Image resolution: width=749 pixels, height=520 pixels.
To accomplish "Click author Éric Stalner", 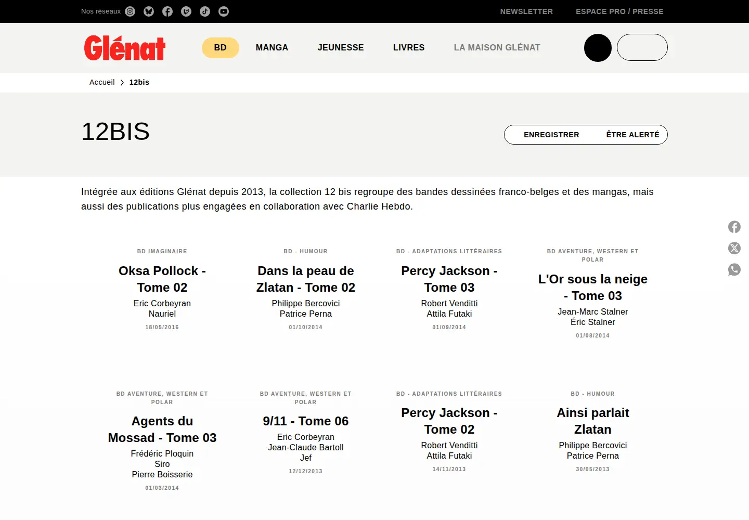I will click(x=593, y=322).
